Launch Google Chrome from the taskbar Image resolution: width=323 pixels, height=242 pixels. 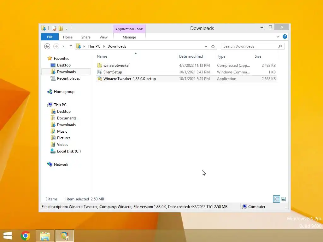click(x=26, y=236)
